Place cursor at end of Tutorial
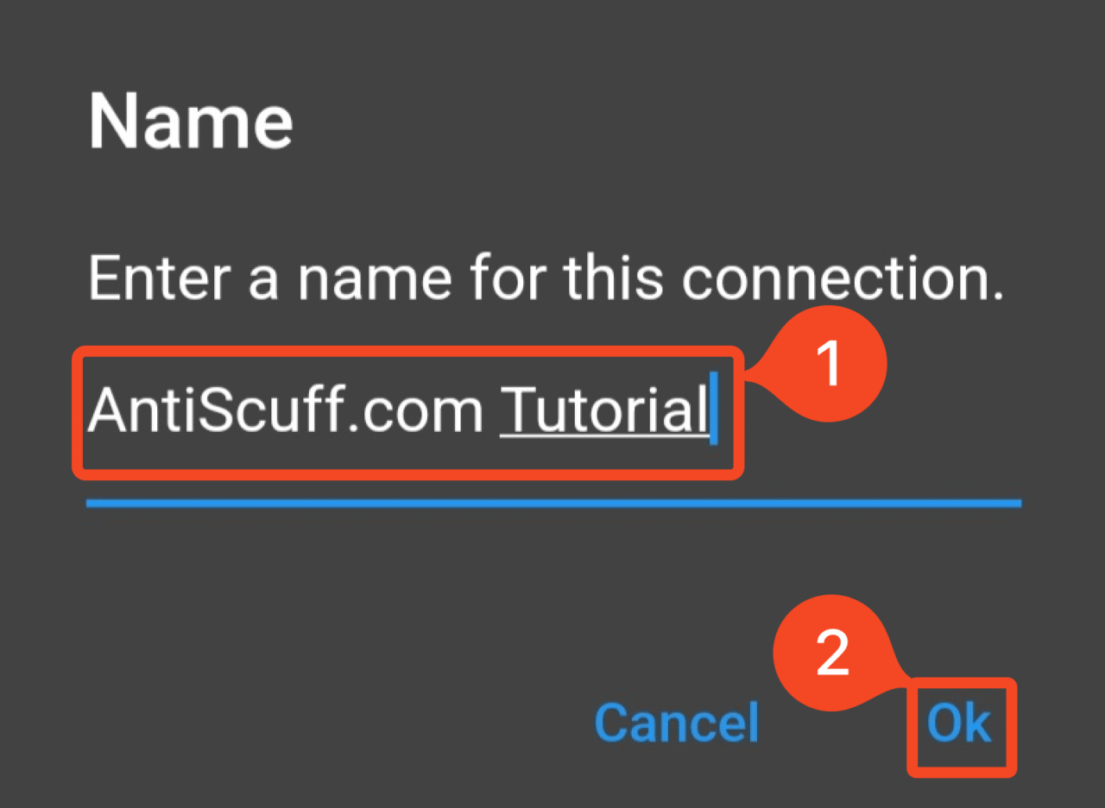 click(710, 410)
